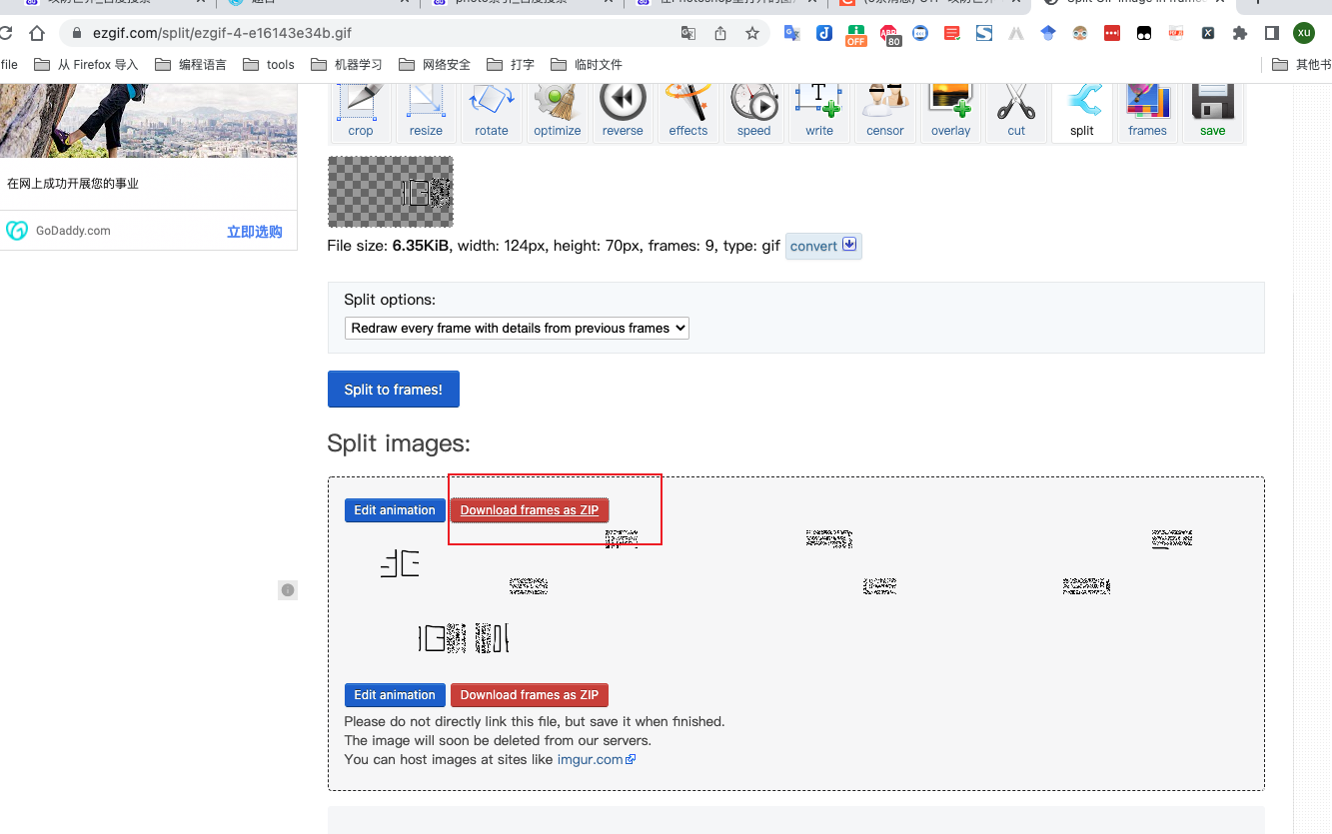Click the first split frame with bracket shapes

pos(400,564)
